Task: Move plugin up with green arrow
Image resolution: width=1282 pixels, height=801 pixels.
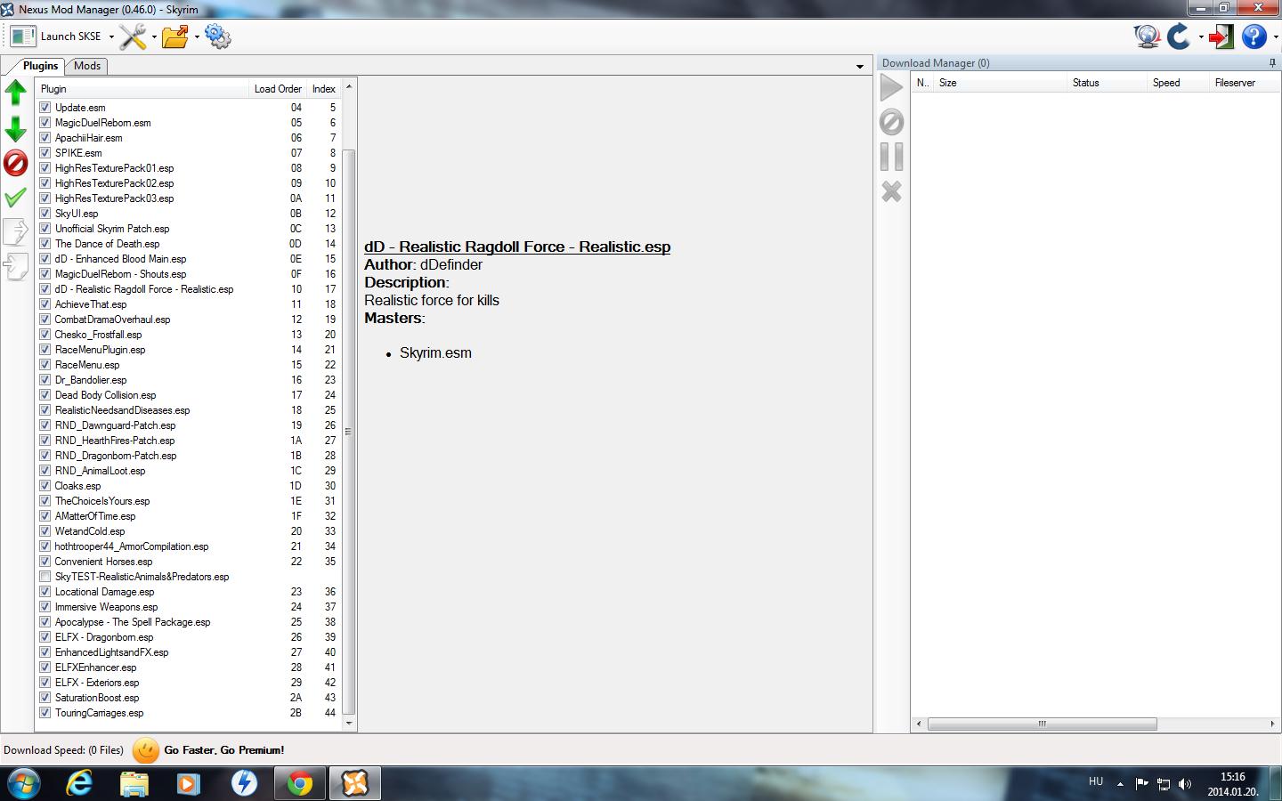Action: 16,93
